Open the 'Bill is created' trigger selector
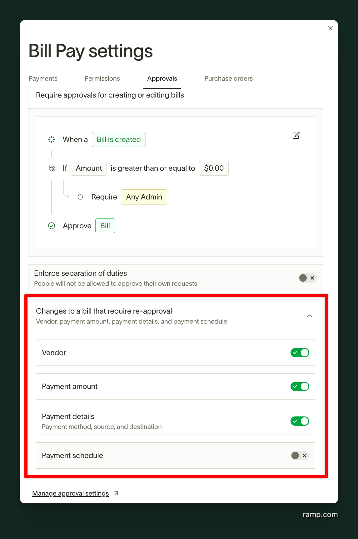Screen dimensions: 358x539 (x=119, y=139)
